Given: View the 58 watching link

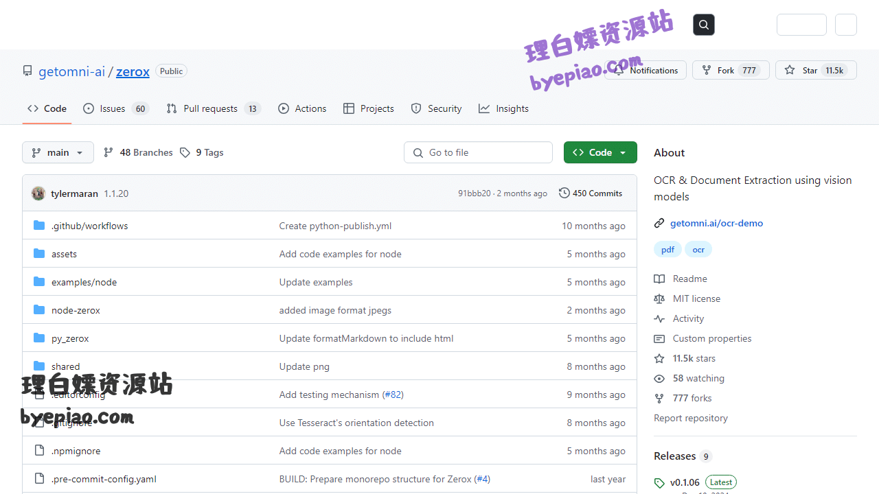Looking at the screenshot, I should (689, 378).
